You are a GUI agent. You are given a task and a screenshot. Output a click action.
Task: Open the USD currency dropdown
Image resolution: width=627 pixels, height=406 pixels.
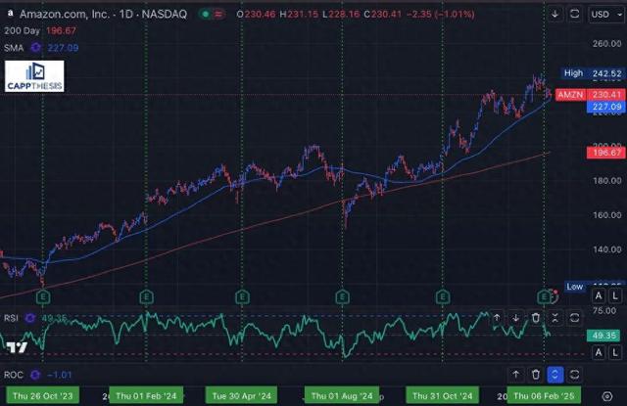coord(601,15)
